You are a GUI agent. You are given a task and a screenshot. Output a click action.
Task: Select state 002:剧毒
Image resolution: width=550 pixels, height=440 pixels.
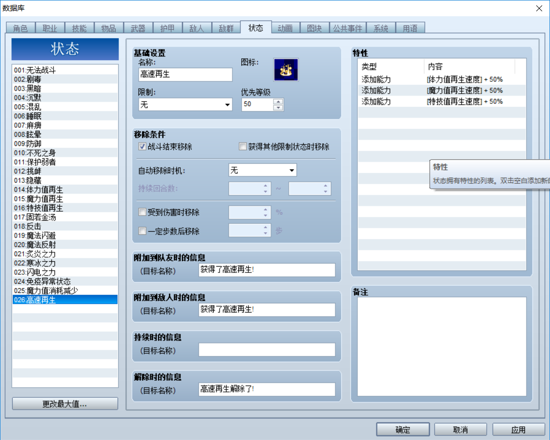[x=65, y=79]
